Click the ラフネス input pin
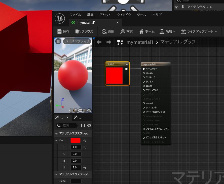224x184 pixels. (x=144, y=82)
